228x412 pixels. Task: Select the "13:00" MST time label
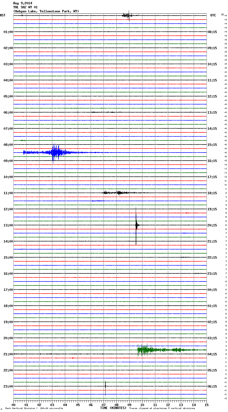click(x=8, y=225)
